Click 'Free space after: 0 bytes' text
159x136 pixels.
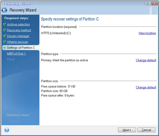pyautogui.click(x=58, y=96)
